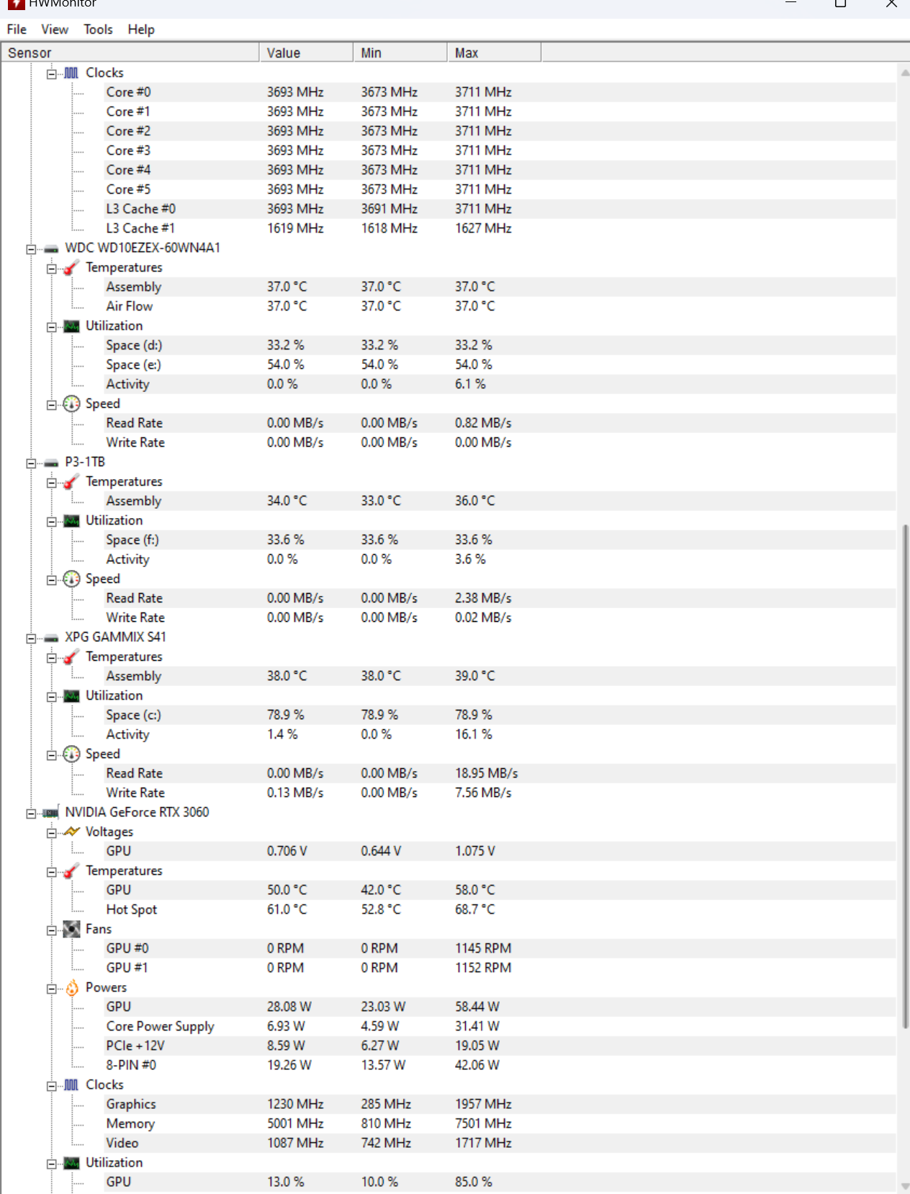Image resolution: width=910 pixels, height=1194 pixels.
Task: Open the Tools menu
Action: tap(98, 30)
